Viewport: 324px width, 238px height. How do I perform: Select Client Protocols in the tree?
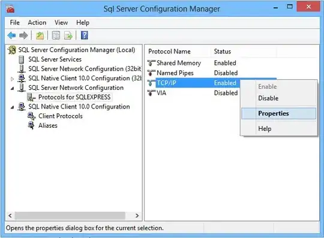point(61,116)
